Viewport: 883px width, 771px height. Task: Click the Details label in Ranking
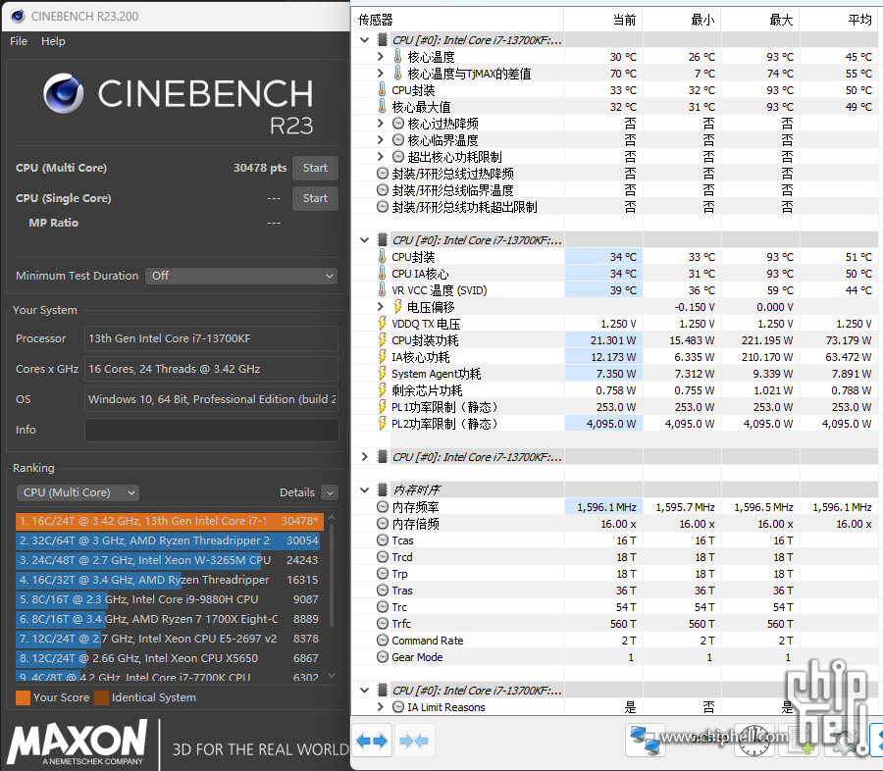pyautogui.click(x=297, y=492)
